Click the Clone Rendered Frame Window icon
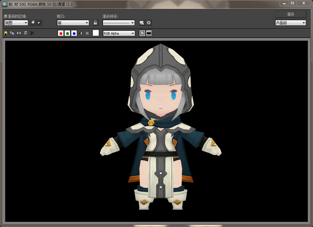 point(19,33)
